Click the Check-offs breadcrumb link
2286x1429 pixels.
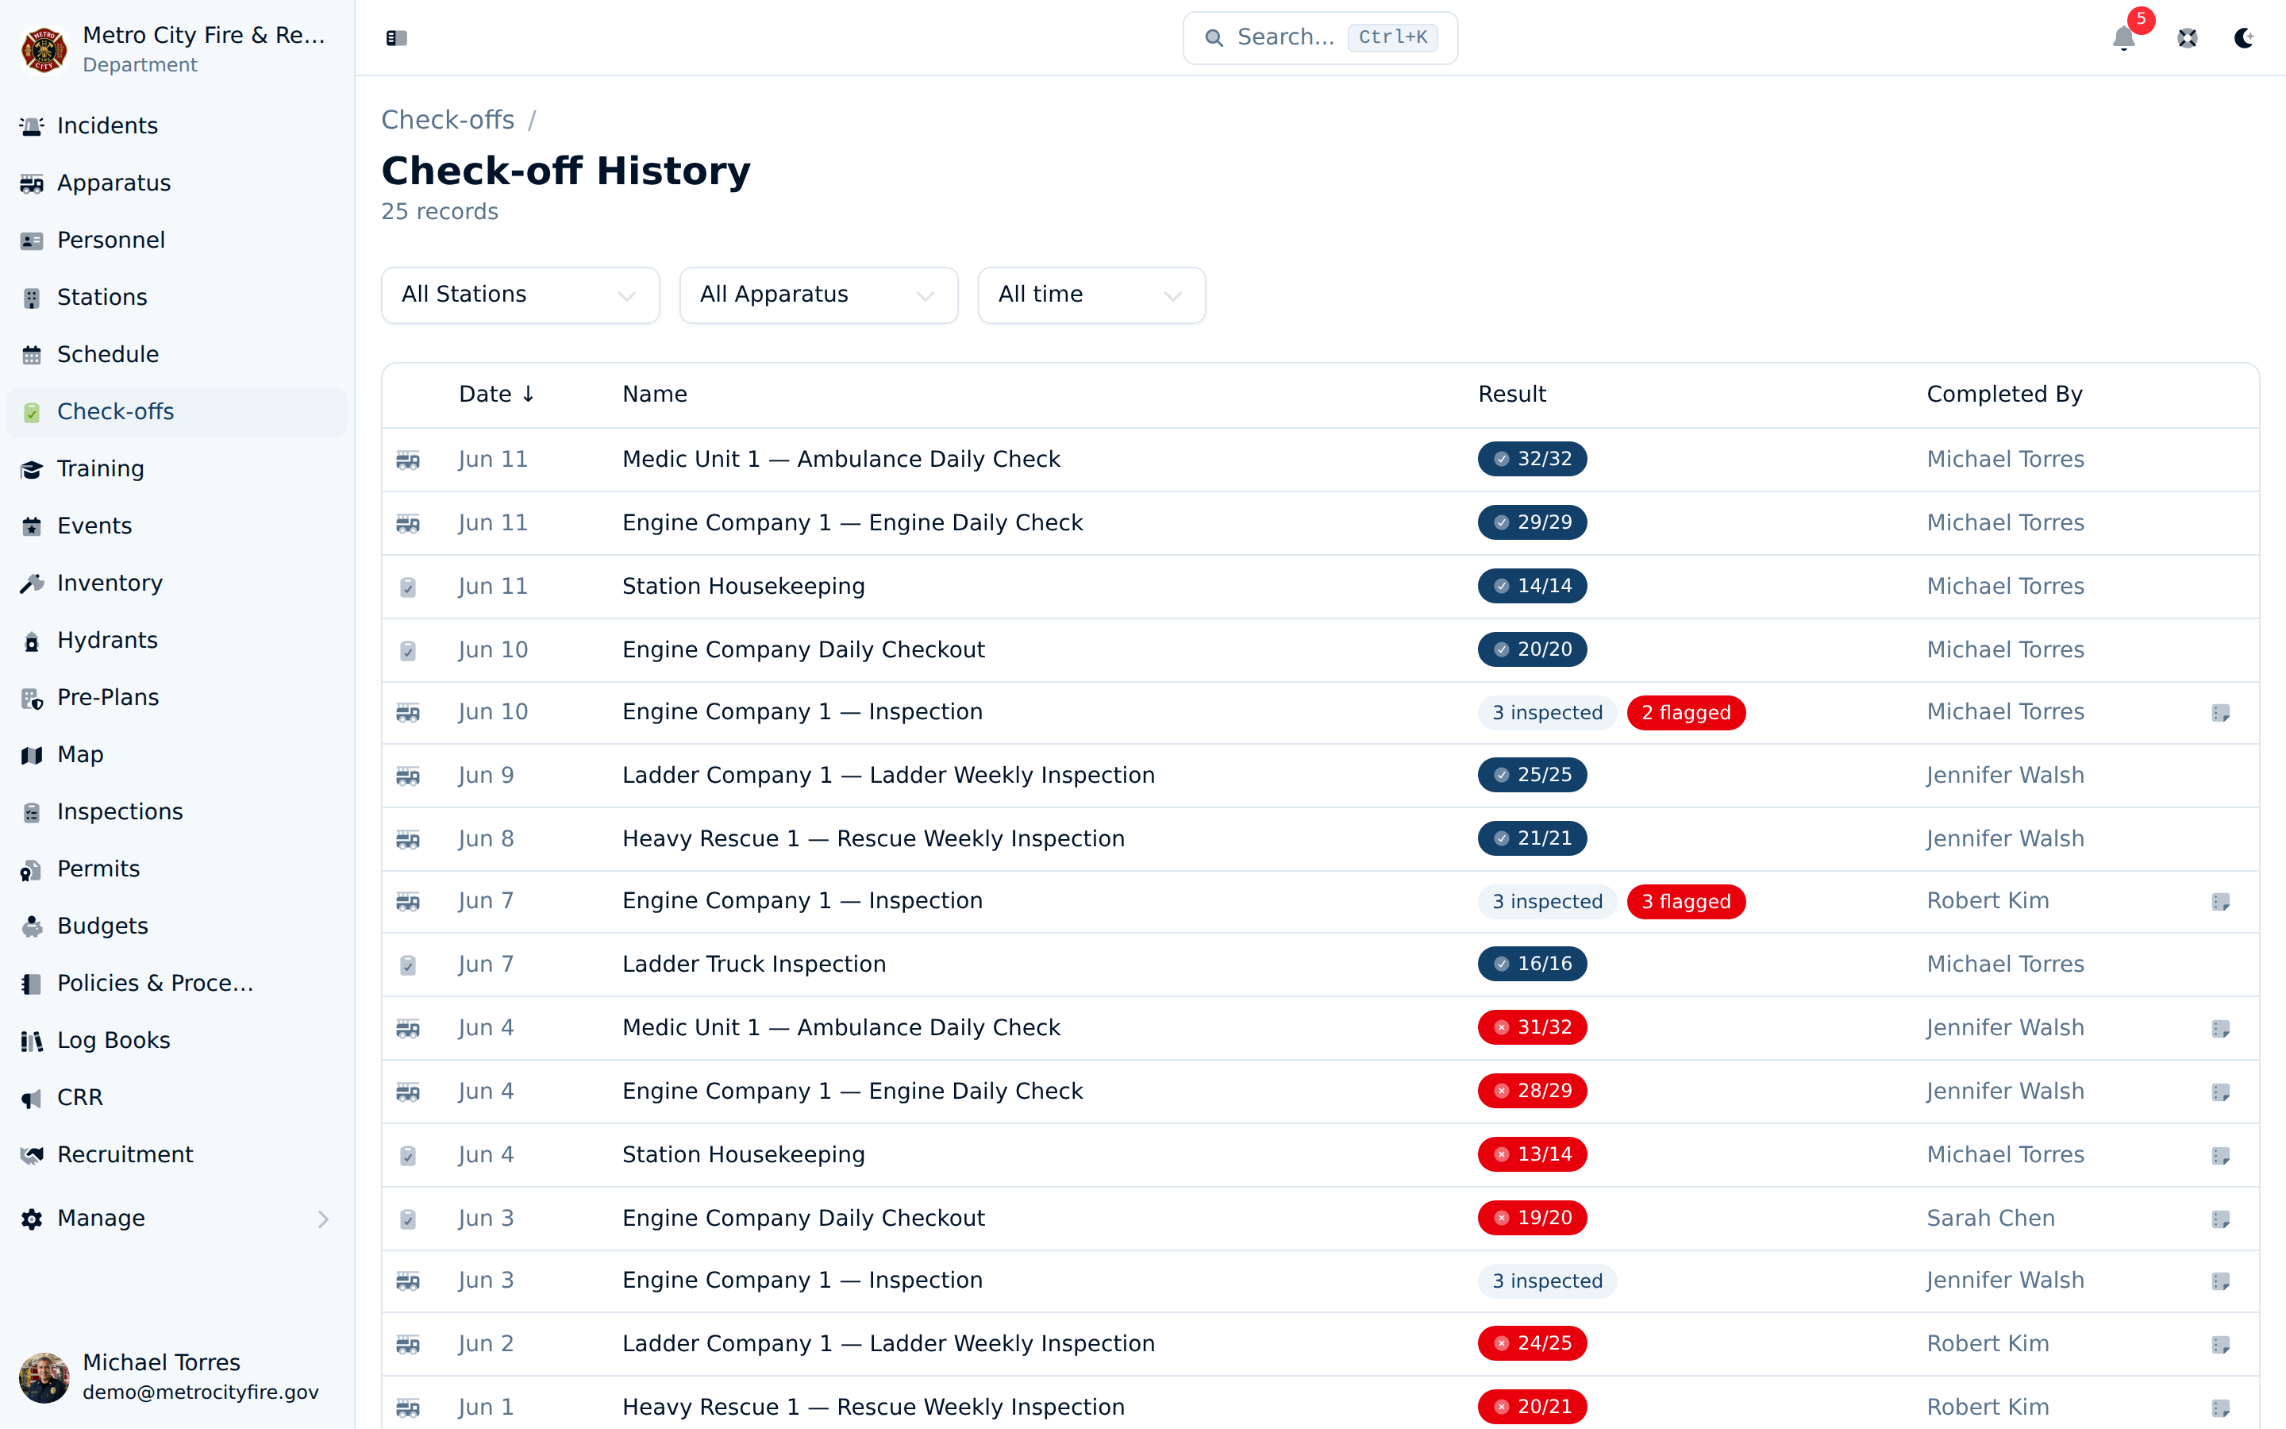[x=448, y=120]
